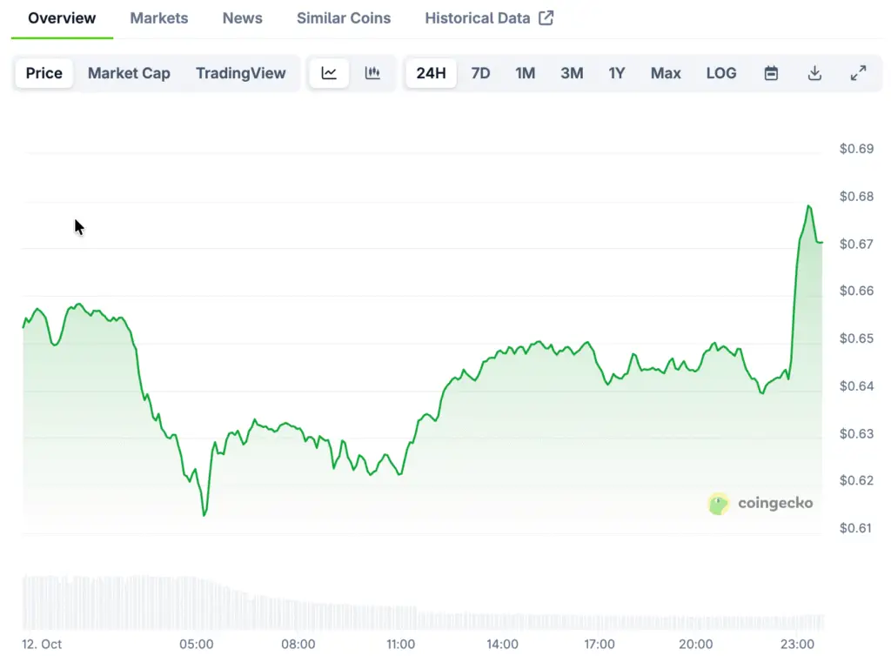The height and width of the screenshot is (656, 891).
Task: Click the volume bars range navigator
Action: 422,604
